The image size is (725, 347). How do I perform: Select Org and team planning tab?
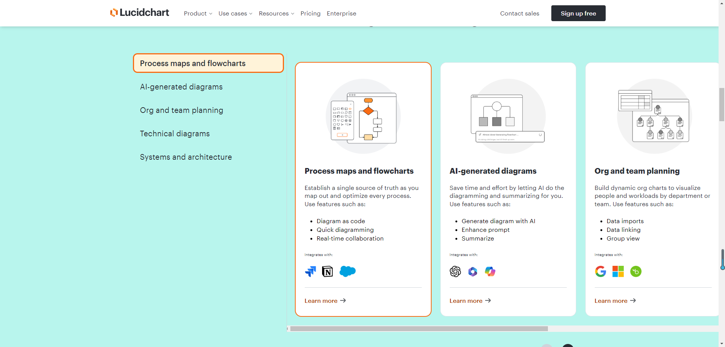coord(182,110)
